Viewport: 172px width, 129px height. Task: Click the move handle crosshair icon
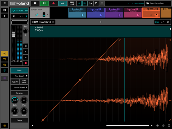tap(101, 22)
